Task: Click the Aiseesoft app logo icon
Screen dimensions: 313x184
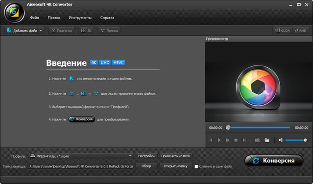Action: tap(14, 13)
